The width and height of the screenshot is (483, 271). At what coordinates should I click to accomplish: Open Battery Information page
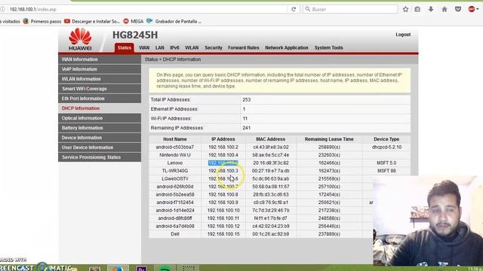100,128
